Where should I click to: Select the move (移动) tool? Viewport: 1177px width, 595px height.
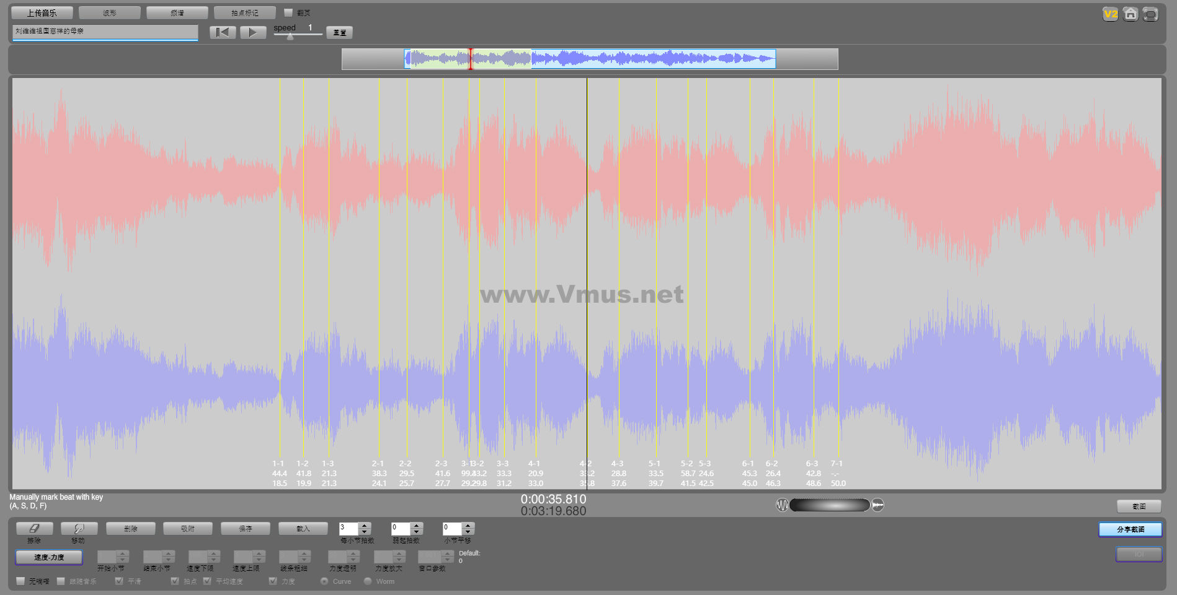click(x=79, y=529)
